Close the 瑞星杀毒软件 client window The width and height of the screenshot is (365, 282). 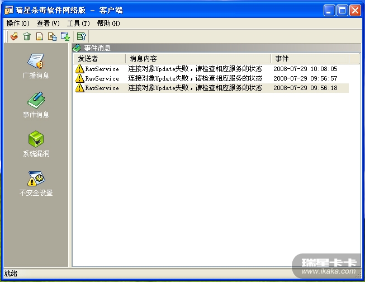(x=355, y=11)
